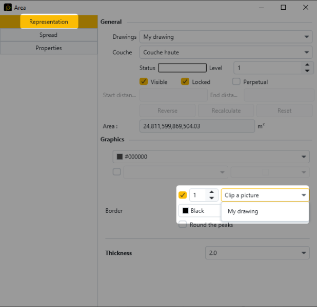Click the Area value field

click(197, 126)
